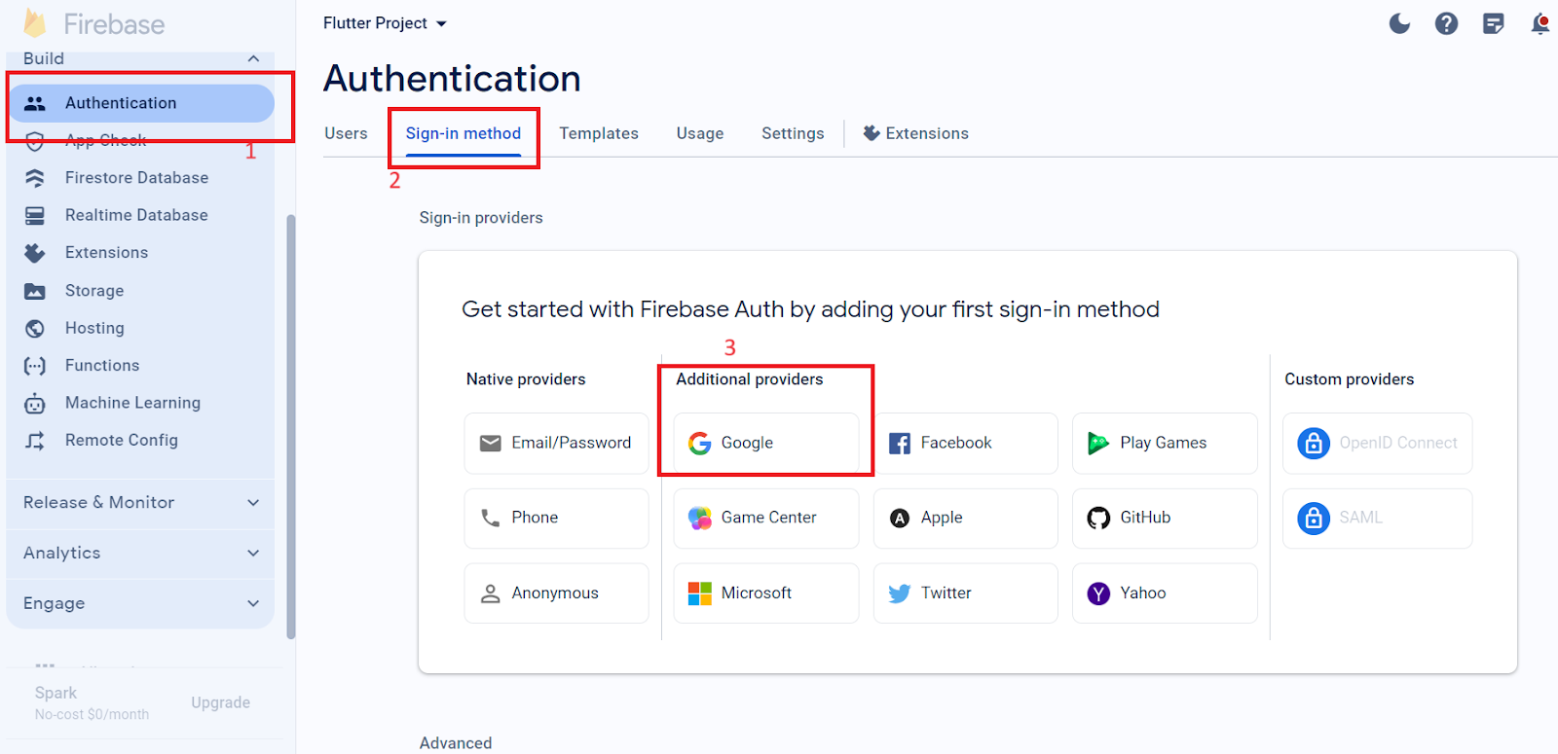The height and width of the screenshot is (754, 1558).
Task: Click the sidebar Extensions icon
Action: (35, 253)
